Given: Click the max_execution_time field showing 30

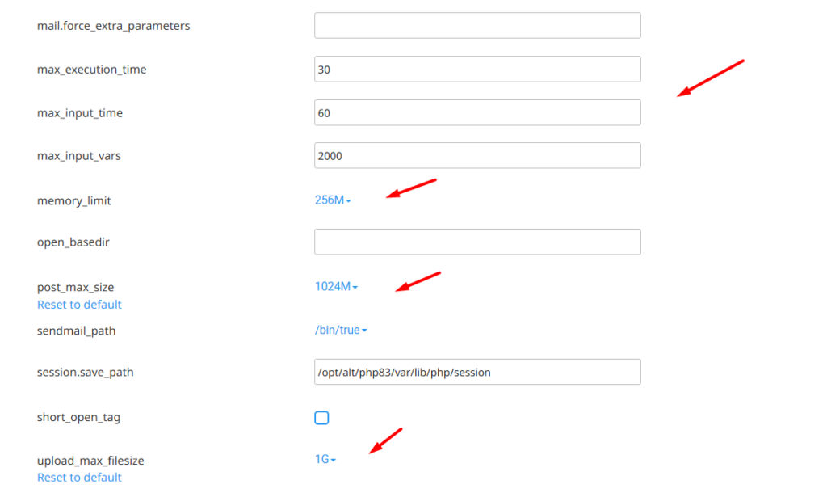Looking at the screenshot, I should point(477,70).
